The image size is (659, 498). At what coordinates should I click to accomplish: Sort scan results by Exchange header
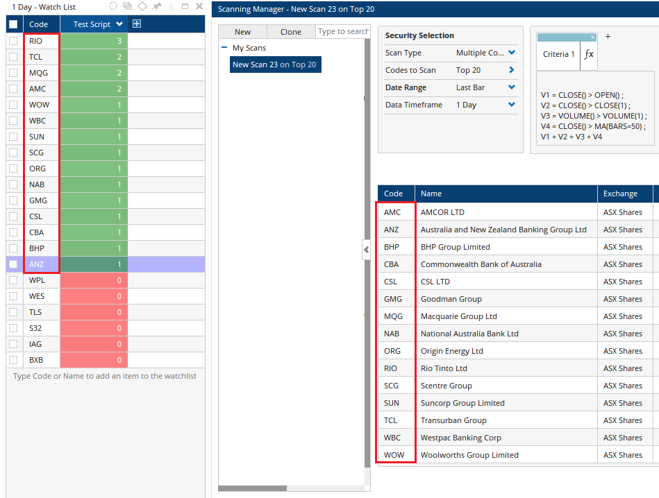(x=625, y=194)
